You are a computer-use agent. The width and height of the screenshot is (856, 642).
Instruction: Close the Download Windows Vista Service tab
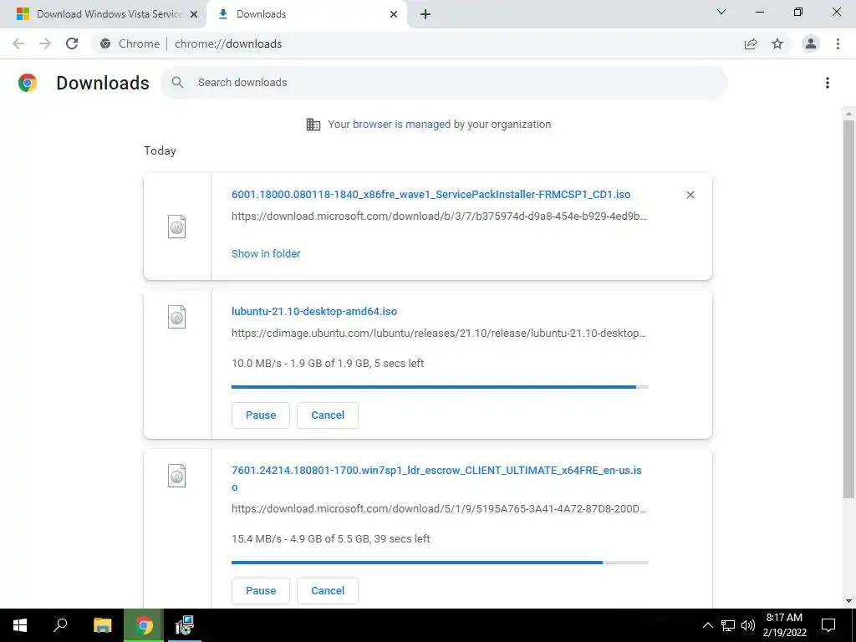tap(194, 14)
